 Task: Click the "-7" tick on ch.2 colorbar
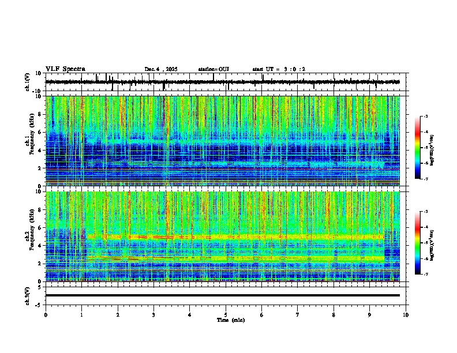(x=425, y=274)
